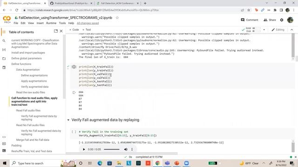Open Microsoft Edge from the taskbar
Screen dimensions: 298x167
tap(100, 163)
